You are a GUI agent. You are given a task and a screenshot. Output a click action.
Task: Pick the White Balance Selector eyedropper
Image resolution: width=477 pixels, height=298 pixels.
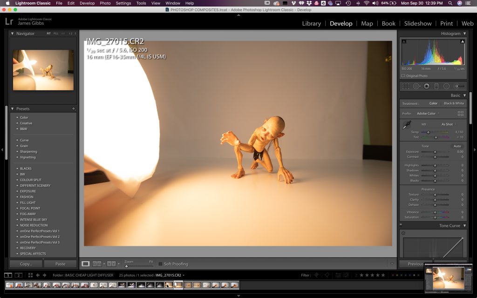coord(407,125)
